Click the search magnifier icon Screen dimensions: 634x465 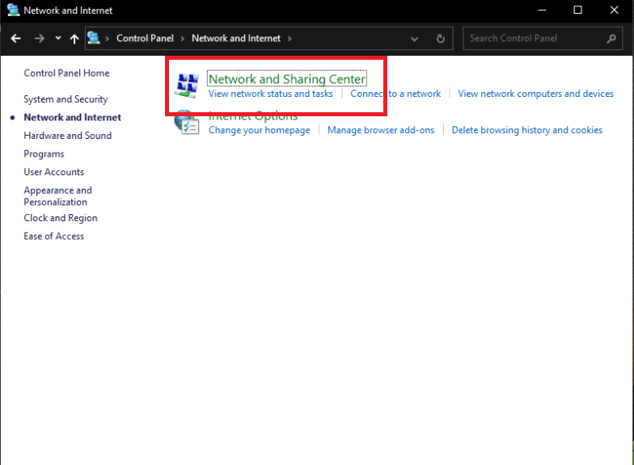coord(611,39)
